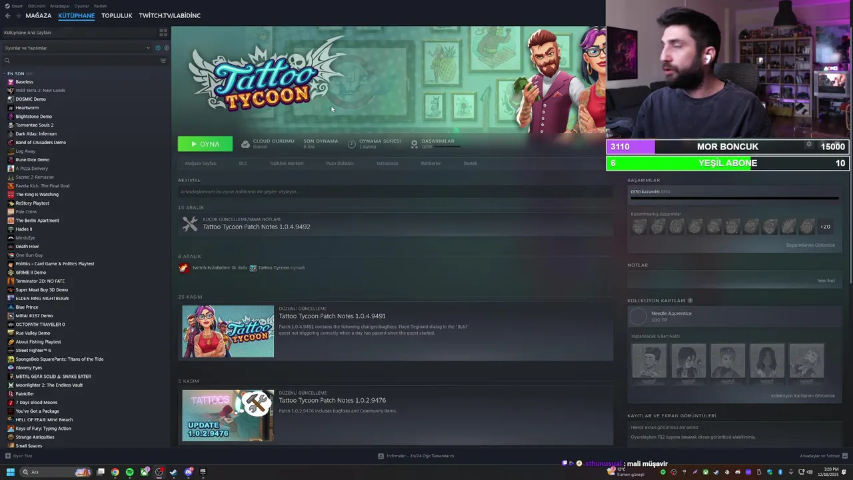This screenshot has width=853, height=480.
Task: Click the Hades II game icon in list
Action: [11, 229]
